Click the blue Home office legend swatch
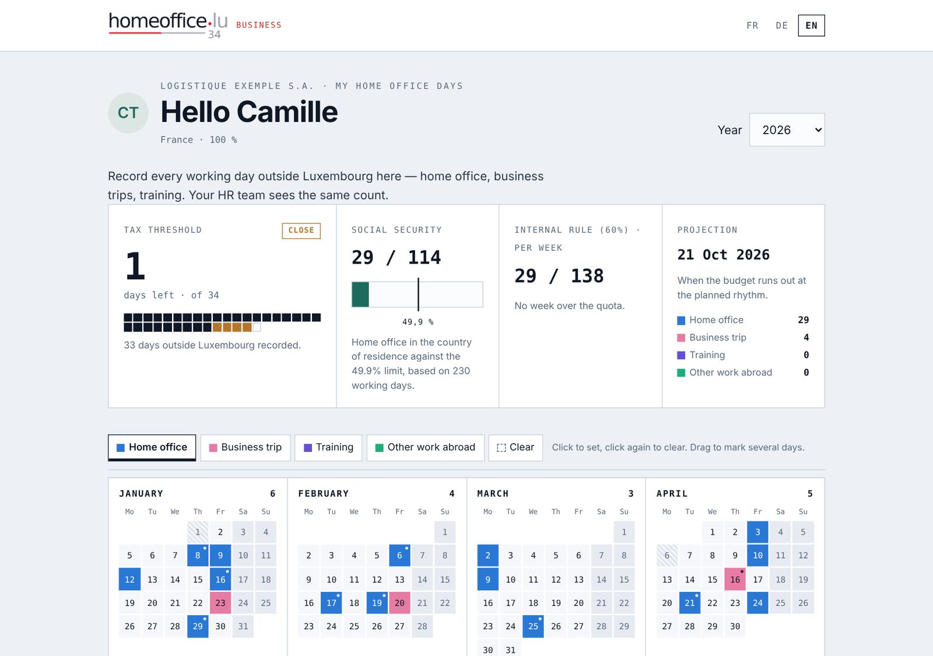Image resolution: width=933 pixels, height=656 pixels. pyautogui.click(x=681, y=320)
